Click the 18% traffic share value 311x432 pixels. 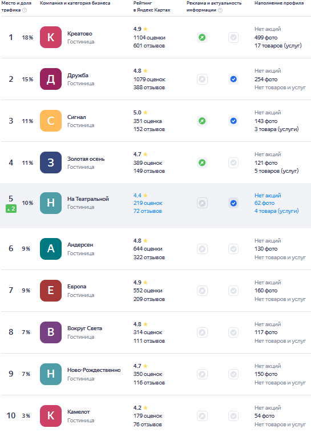coord(27,37)
